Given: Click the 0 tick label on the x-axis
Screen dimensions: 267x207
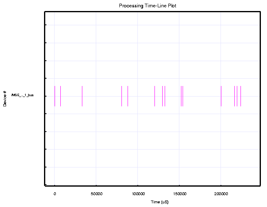Looking at the screenshot, I should tap(55, 194).
